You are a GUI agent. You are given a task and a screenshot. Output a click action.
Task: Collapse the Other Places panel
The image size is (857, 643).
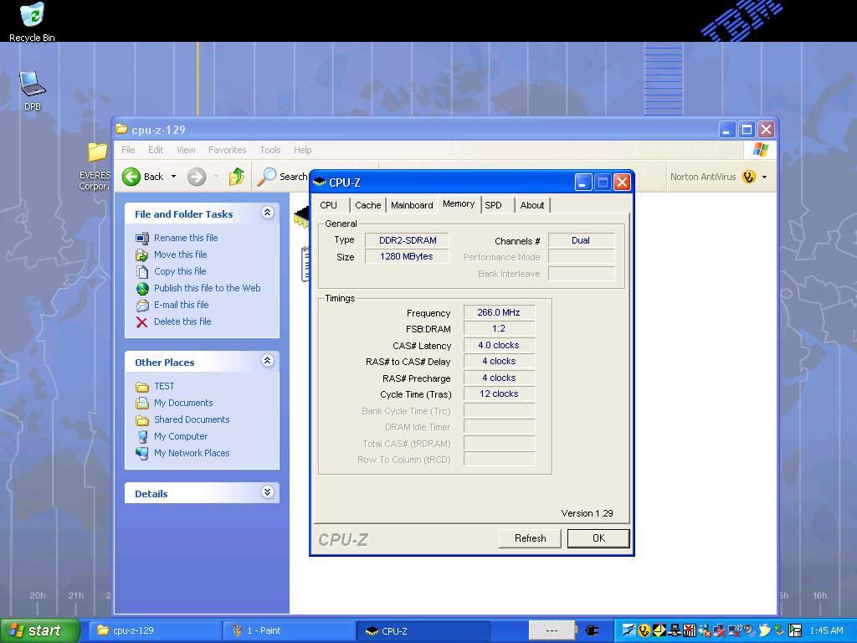[267, 362]
